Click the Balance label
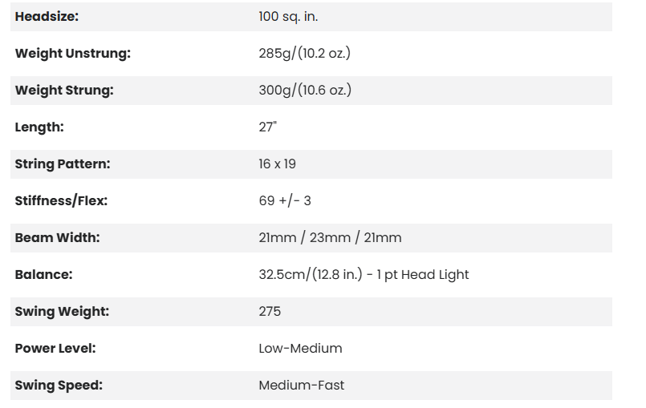 click(43, 275)
